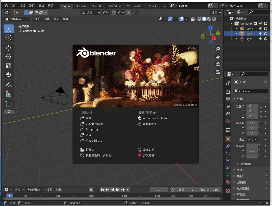
Task: Open the 回放 playback dropdown
Action: coord(19,190)
